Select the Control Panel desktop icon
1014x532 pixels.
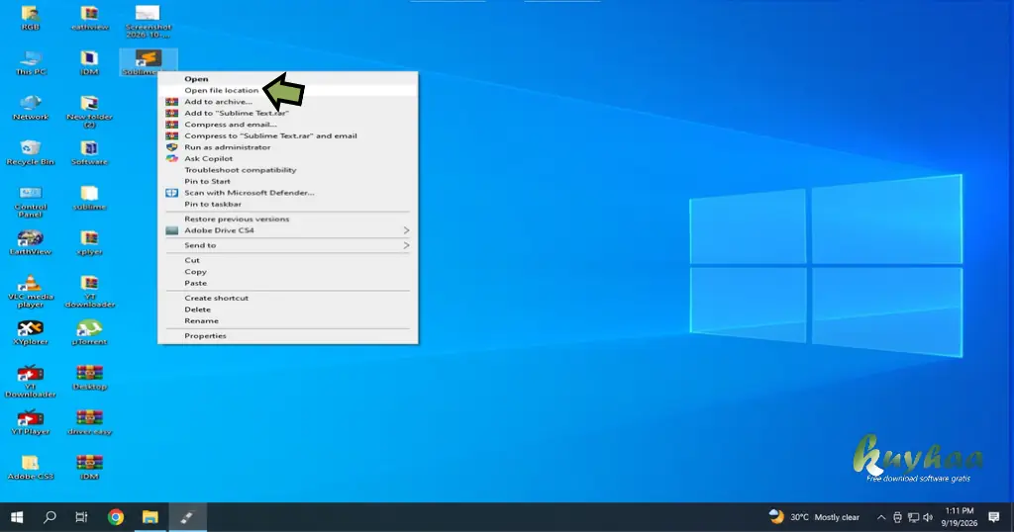[31, 202]
